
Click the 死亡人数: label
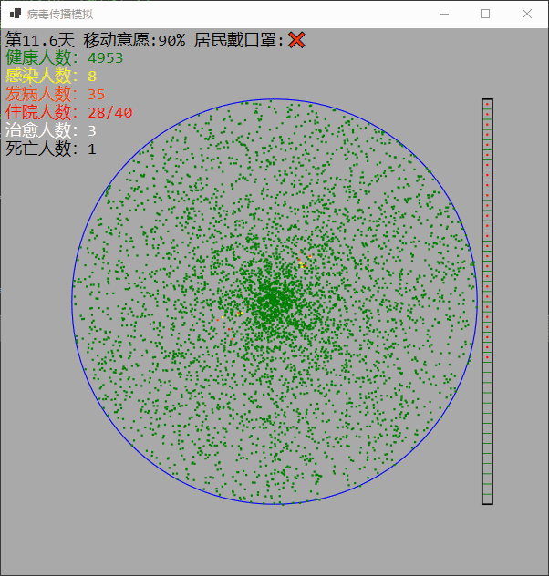42,149
